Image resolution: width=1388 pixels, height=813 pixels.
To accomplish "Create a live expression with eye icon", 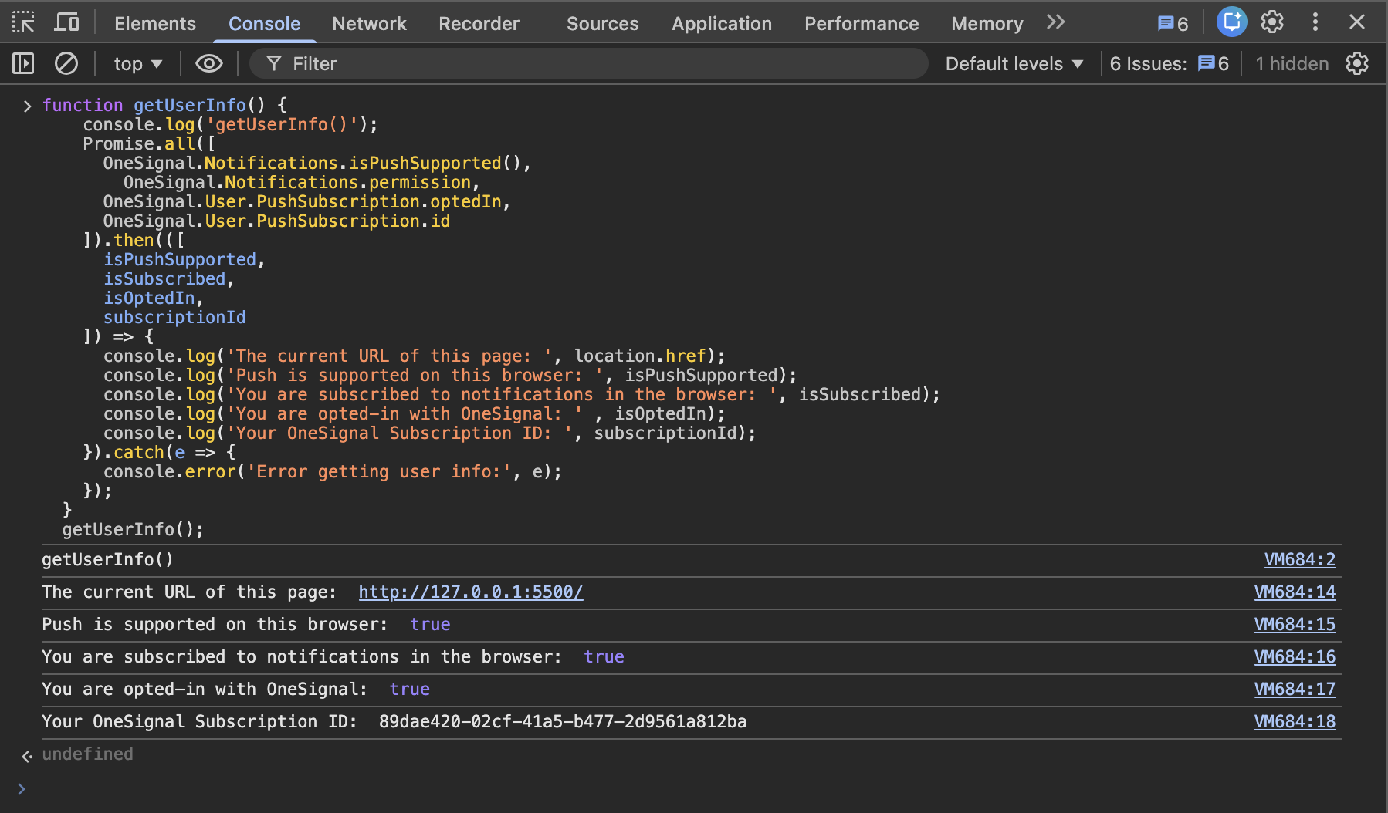I will tap(208, 63).
